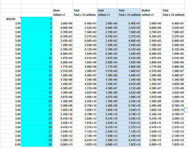Select Gold Total 1,65E+06 cell

pyautogui.click(x=129, y=62)
